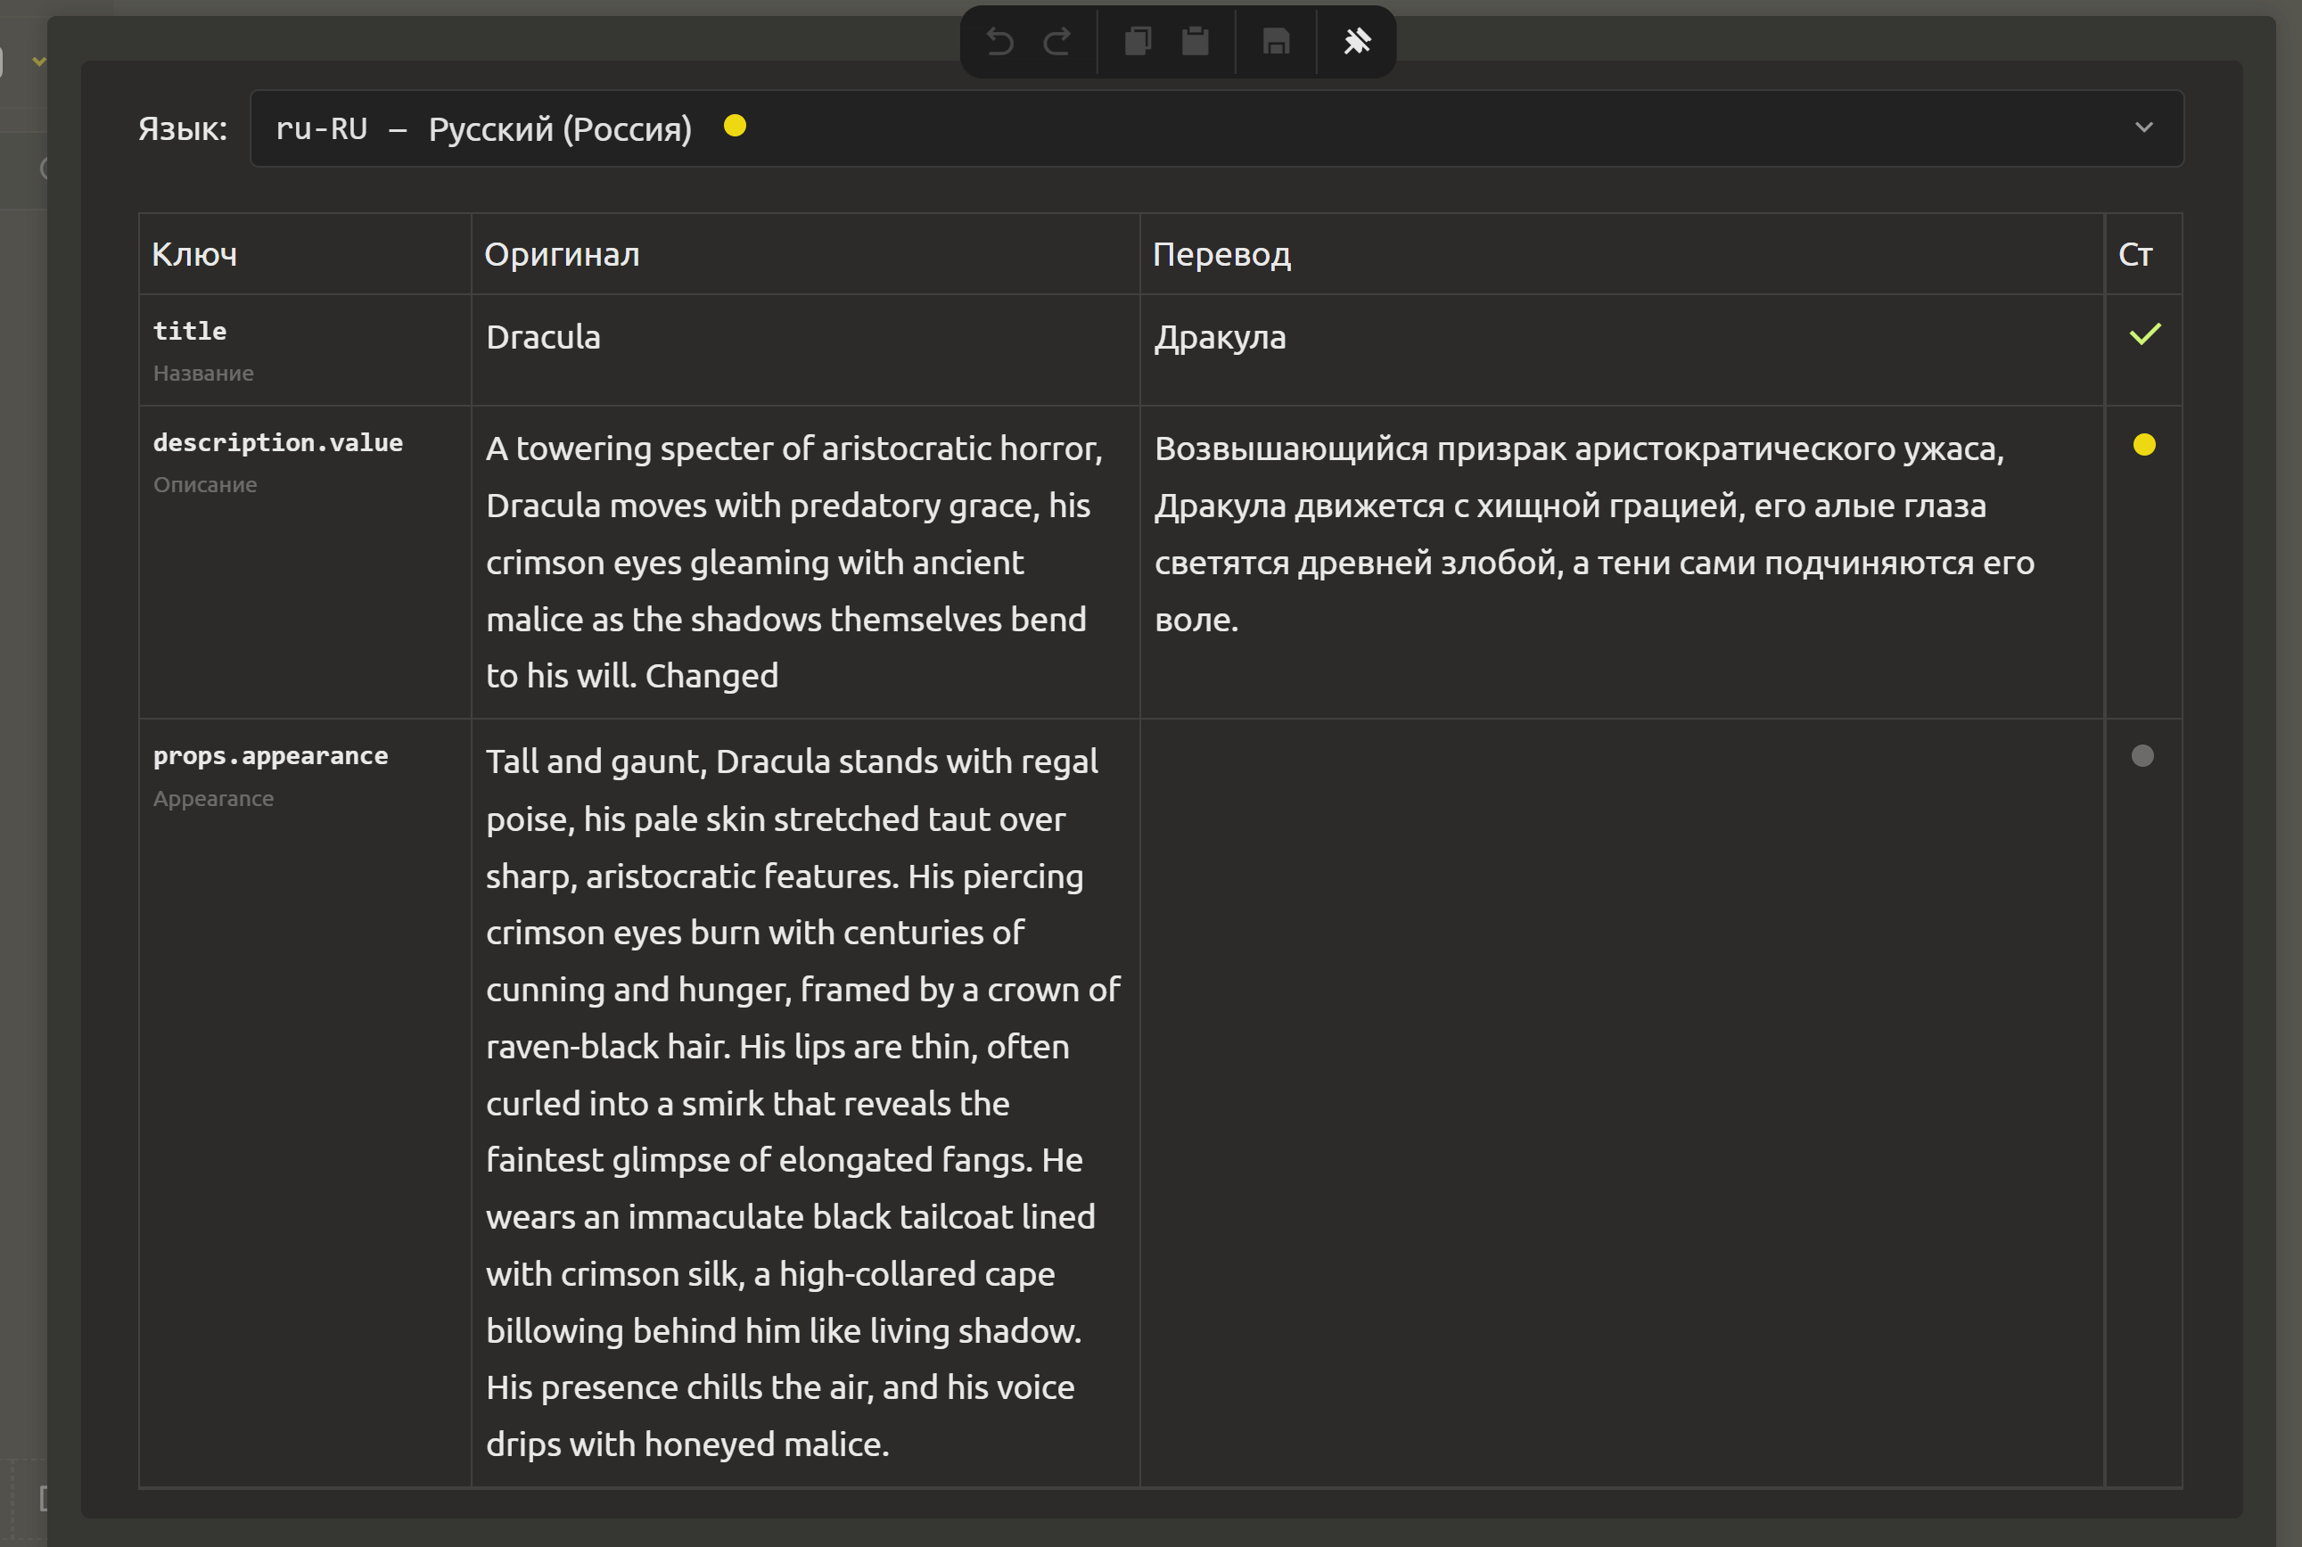
Task: Click gray status dot for props.appearance
Action: (x=2142, y=756)
